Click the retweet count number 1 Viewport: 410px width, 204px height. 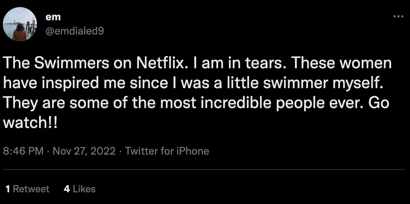point(8,189)
